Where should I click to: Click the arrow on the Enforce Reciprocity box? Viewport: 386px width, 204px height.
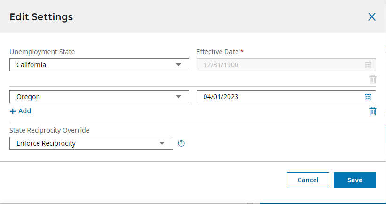162,143
